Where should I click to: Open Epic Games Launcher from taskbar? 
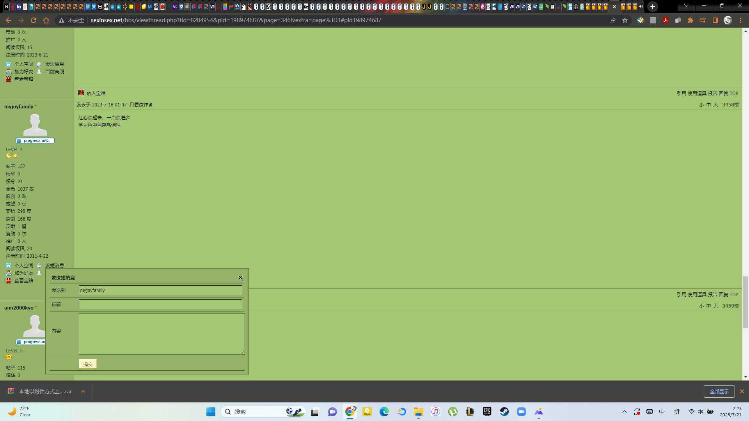(x=487, y=412)
